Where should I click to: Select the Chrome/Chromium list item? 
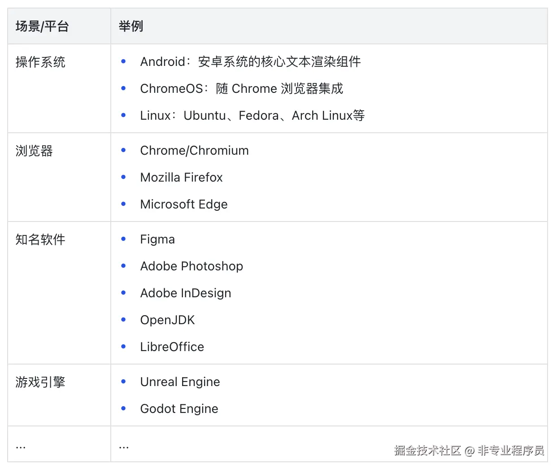point(194,151)
